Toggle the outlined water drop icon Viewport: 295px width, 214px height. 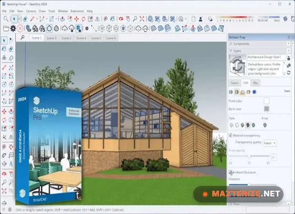[49, 29]
